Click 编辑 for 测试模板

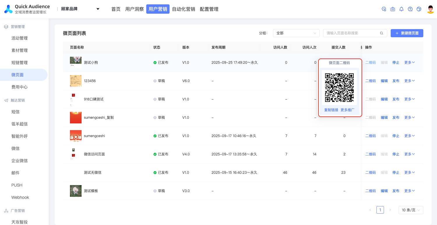pos(384,191)
